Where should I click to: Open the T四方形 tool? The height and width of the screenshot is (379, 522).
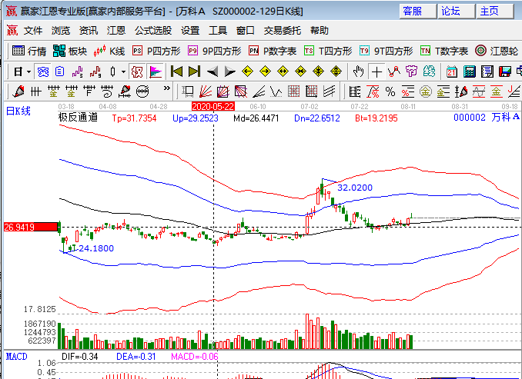pyautogui.click(x=328, y=51)
